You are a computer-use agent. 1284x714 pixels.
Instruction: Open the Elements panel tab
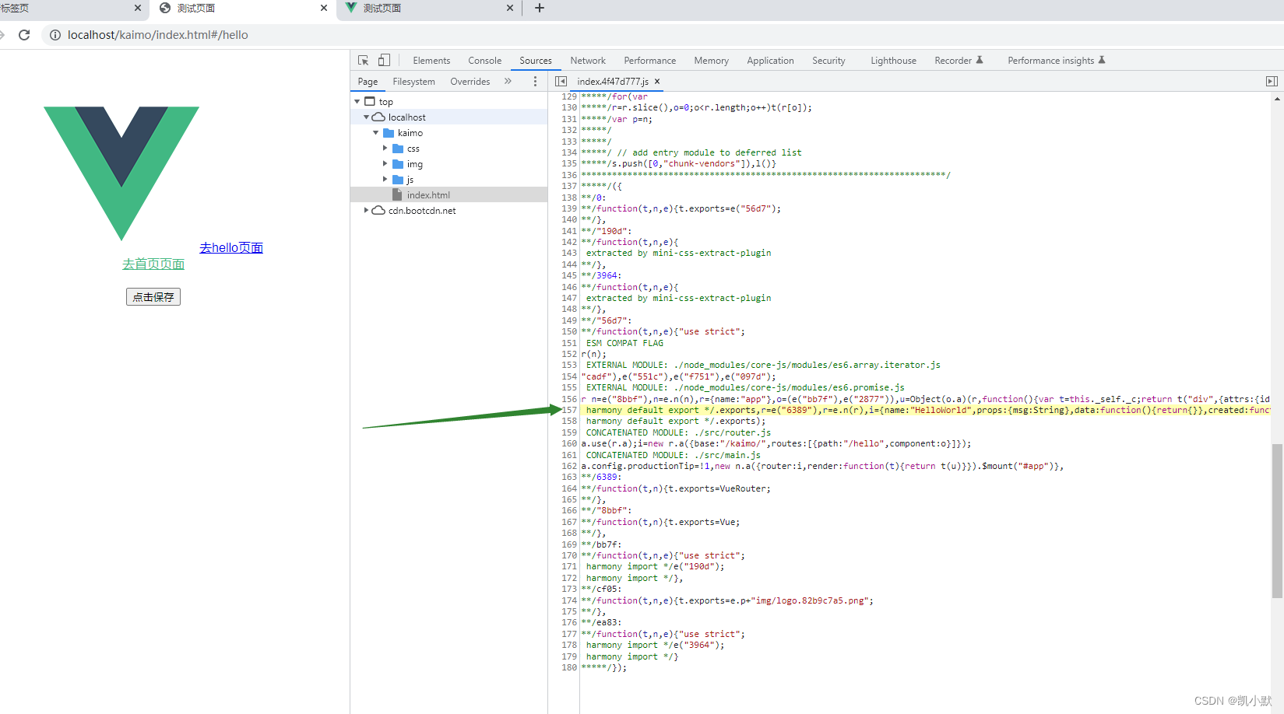point(431,61)
